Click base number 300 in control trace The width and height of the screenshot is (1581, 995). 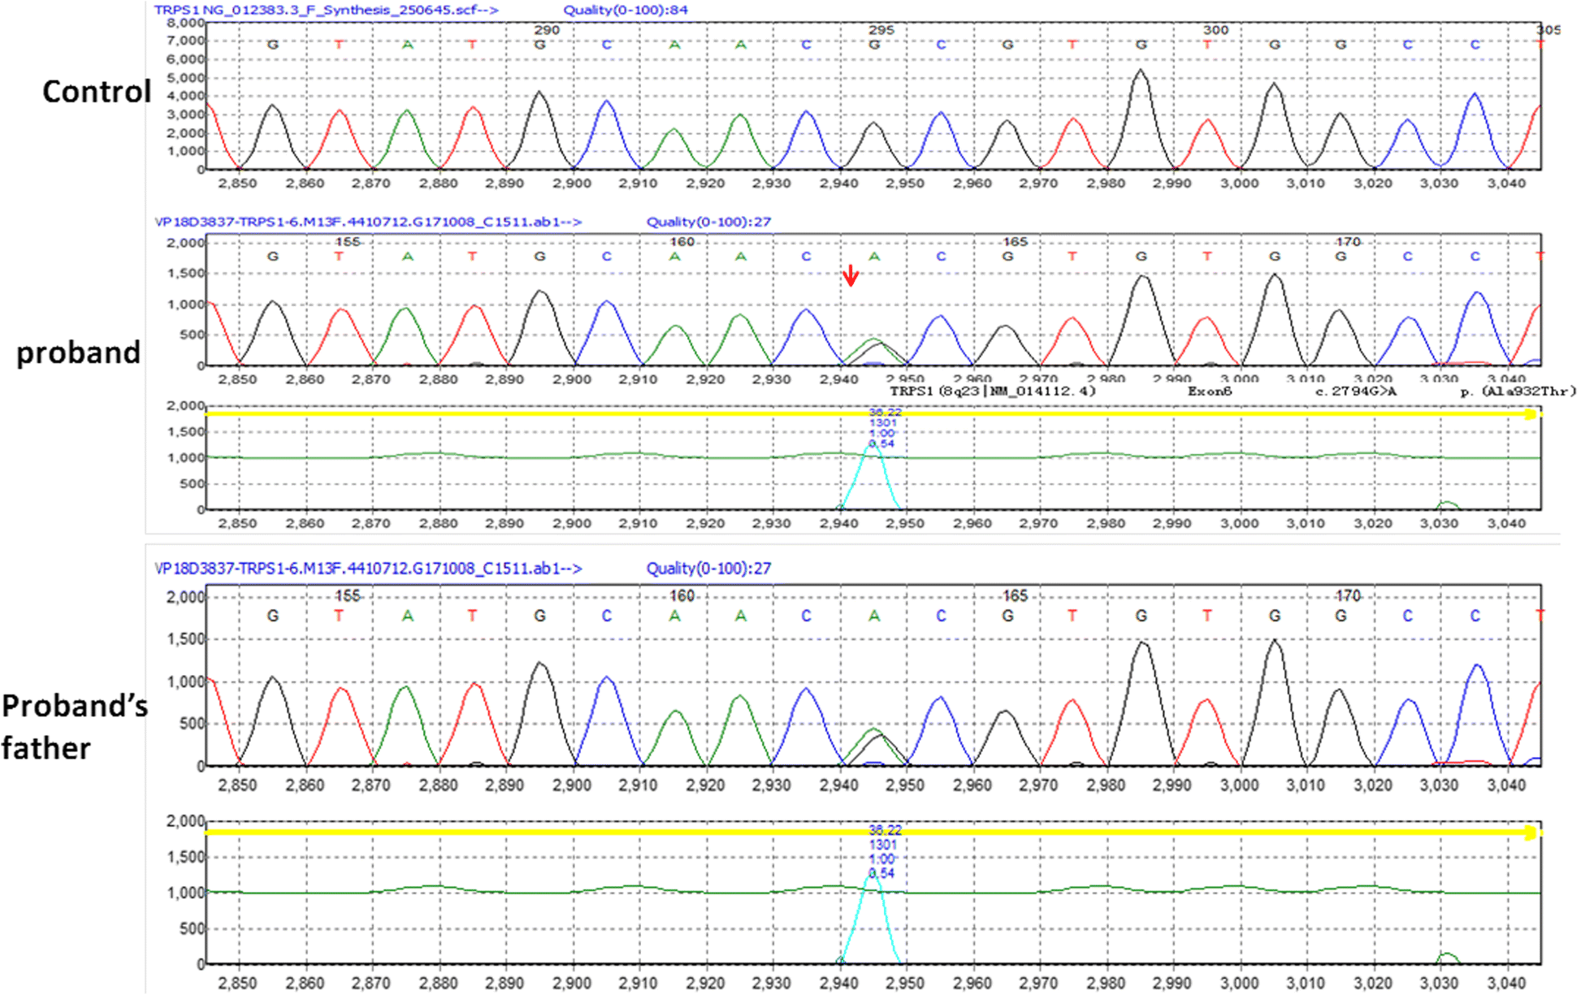click(1215, 30)
